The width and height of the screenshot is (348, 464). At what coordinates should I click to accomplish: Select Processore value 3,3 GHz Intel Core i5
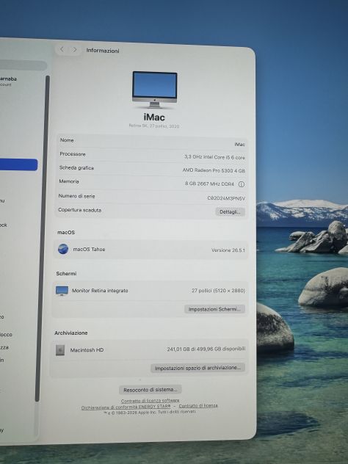214,157
